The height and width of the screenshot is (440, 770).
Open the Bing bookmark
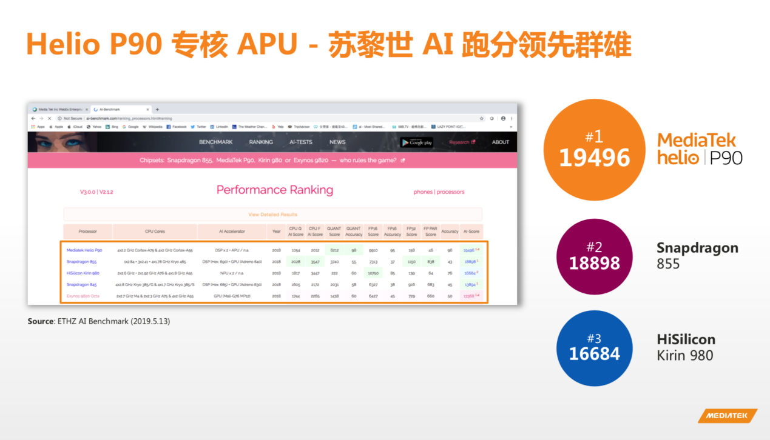pyautogui.click(x=112, y=127)
